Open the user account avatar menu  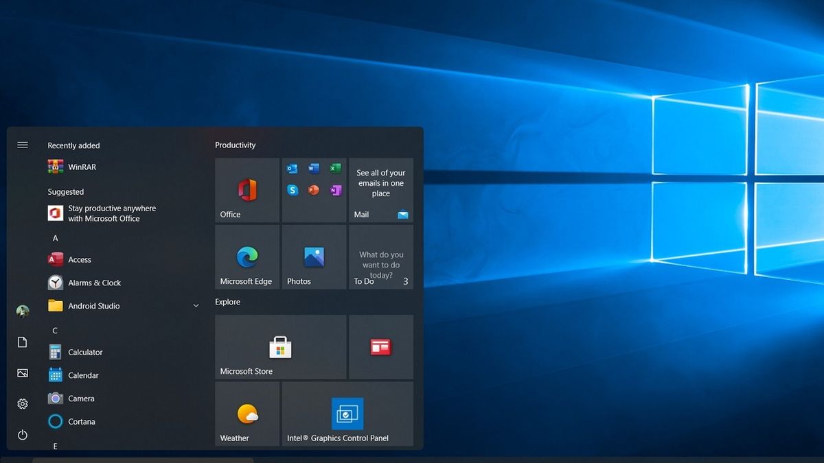(x=23, y=311)
